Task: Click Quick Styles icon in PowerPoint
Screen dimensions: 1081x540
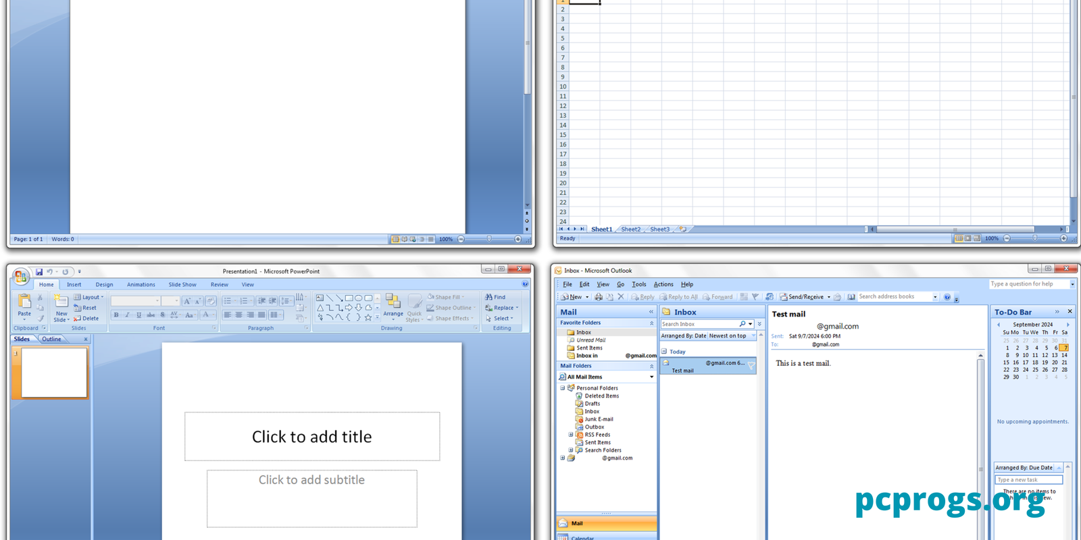Action: click(414, 301)
